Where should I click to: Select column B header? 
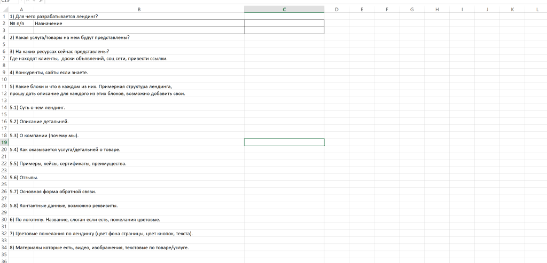pyautogui.click(x=139, y=10)
